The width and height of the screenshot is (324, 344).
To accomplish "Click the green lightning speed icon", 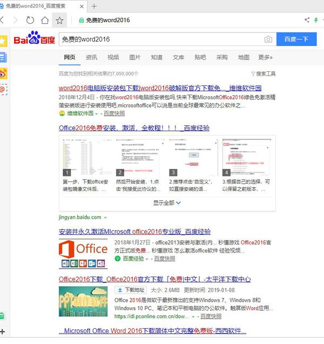I will pos(316,20).
